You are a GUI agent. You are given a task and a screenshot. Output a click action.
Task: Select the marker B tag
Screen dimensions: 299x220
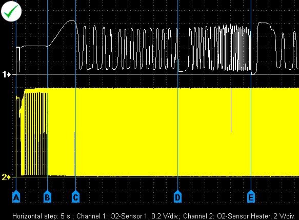click(x=47, y=196)
